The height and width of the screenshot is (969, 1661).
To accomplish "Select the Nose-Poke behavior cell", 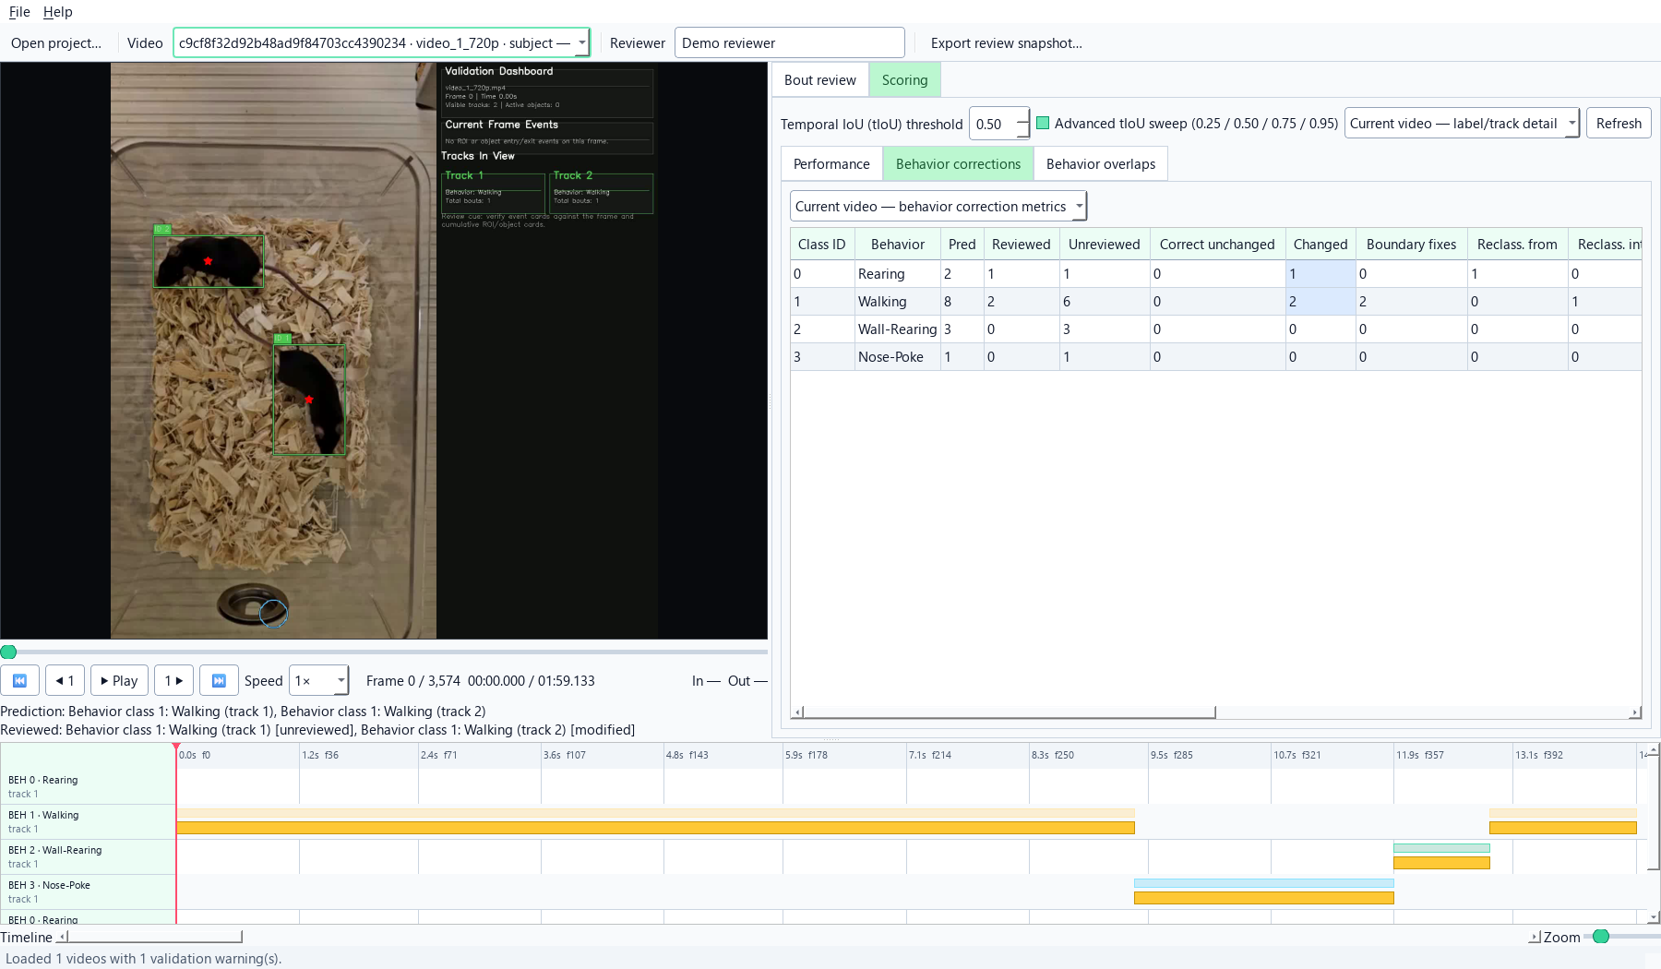I will pyautogui.click(x=897, y=357).
